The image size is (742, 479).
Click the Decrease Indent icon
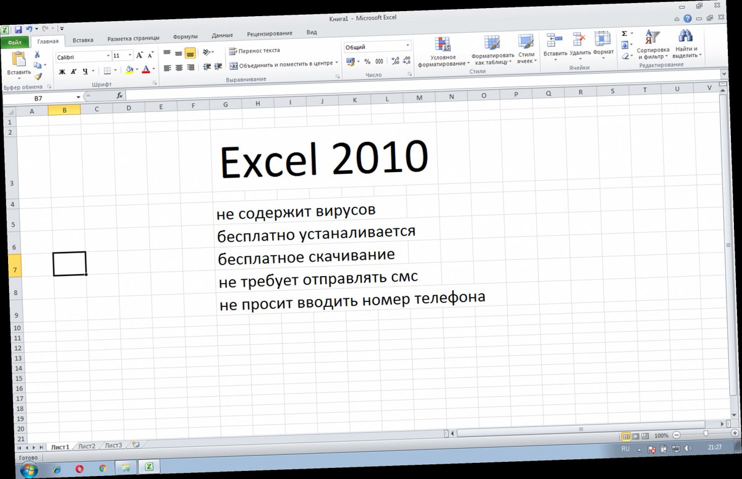tap(207, 66)
